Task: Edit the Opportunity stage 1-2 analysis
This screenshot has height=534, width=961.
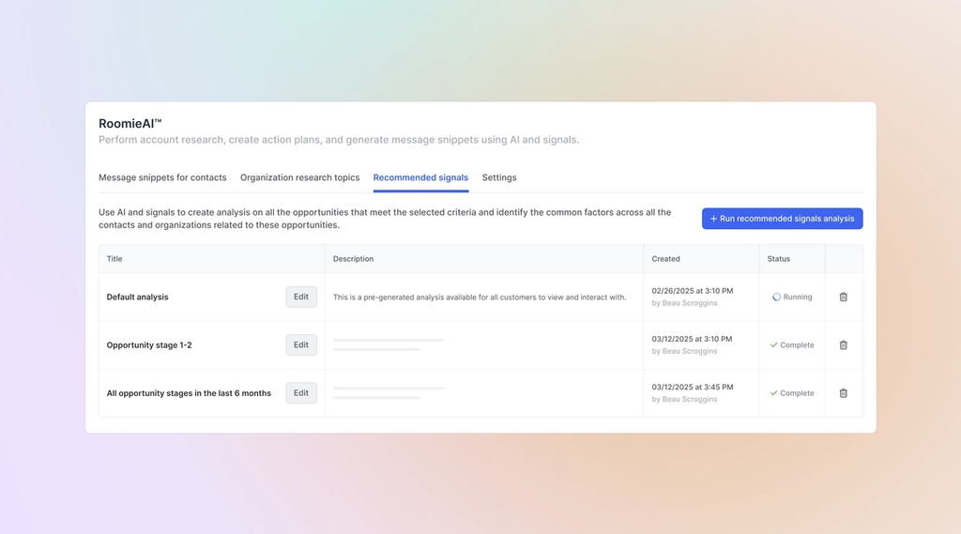Action: (x=301, y=344)
